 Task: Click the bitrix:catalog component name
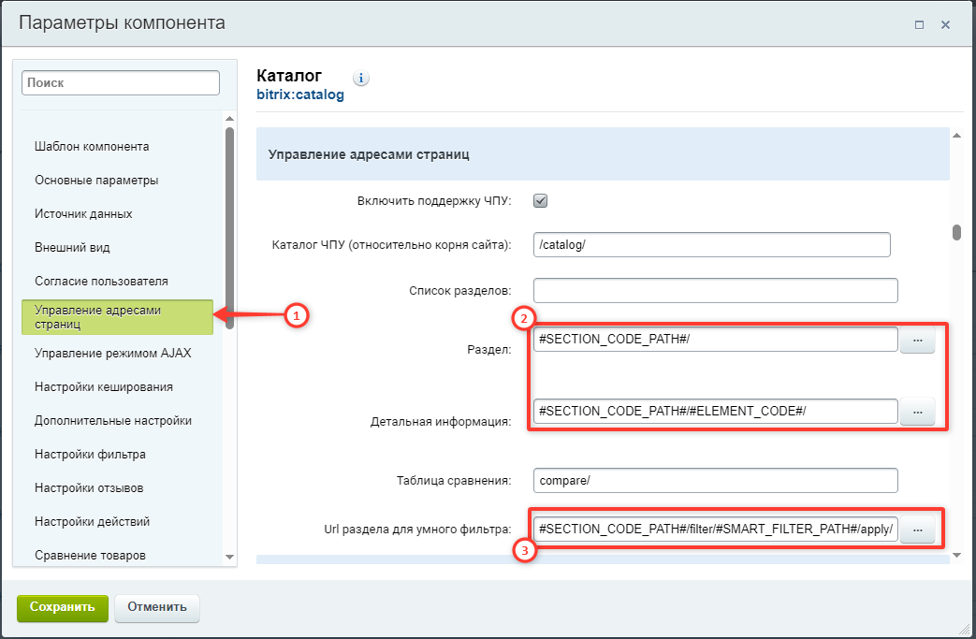pos(300,94)
